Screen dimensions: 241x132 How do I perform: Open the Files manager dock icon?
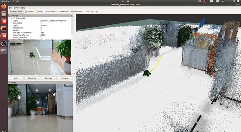4,14
